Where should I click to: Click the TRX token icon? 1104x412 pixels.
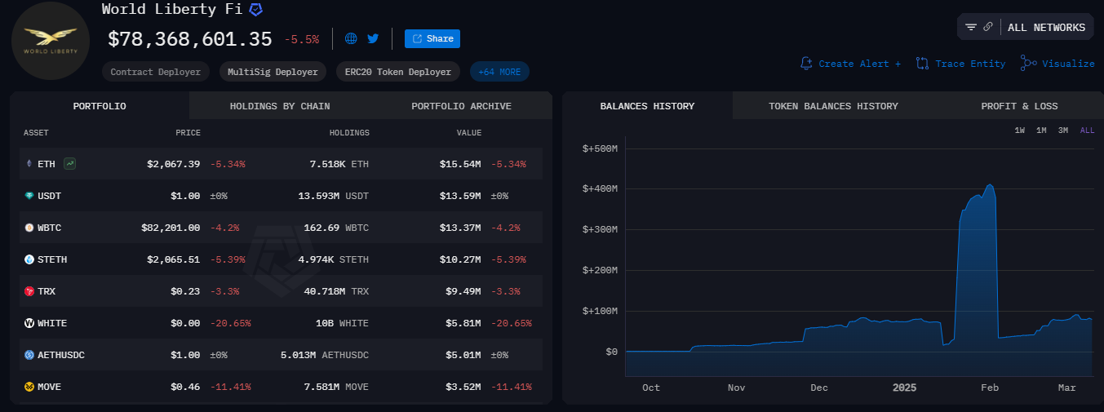pyautogui.click(x=30, y=291)
